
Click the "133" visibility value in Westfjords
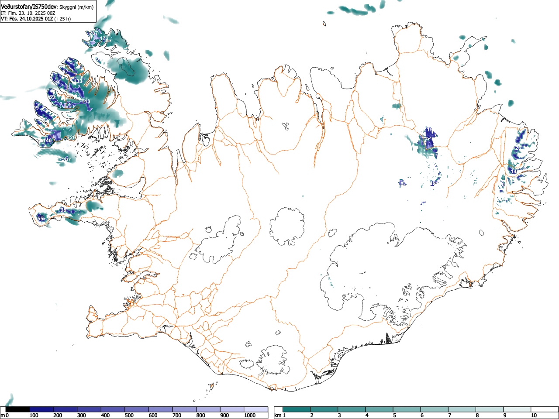(x=77, y=81)
